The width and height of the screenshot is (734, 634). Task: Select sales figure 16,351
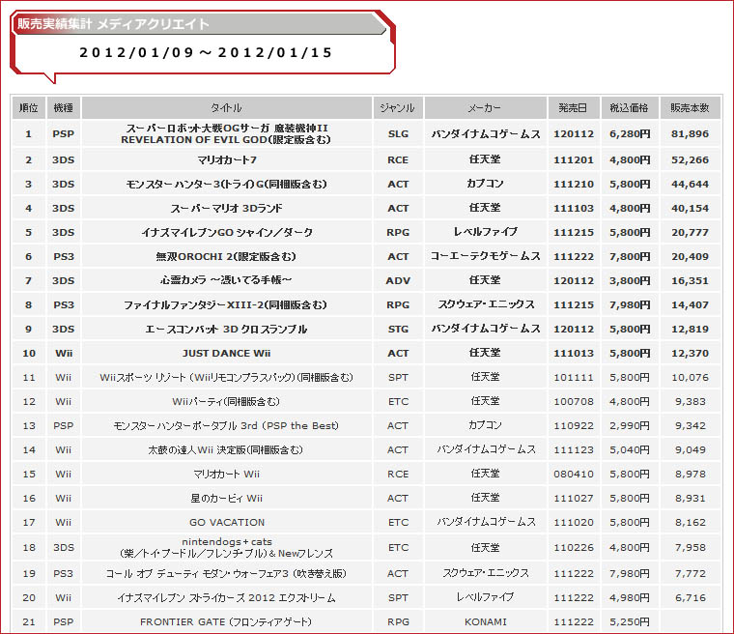(690, 280)
